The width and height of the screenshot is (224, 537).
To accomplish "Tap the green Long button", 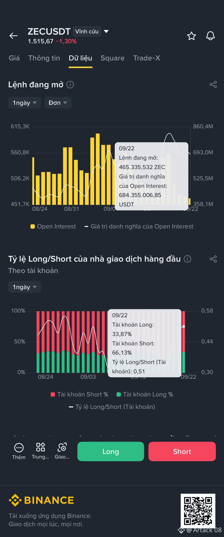I will 111,451.
